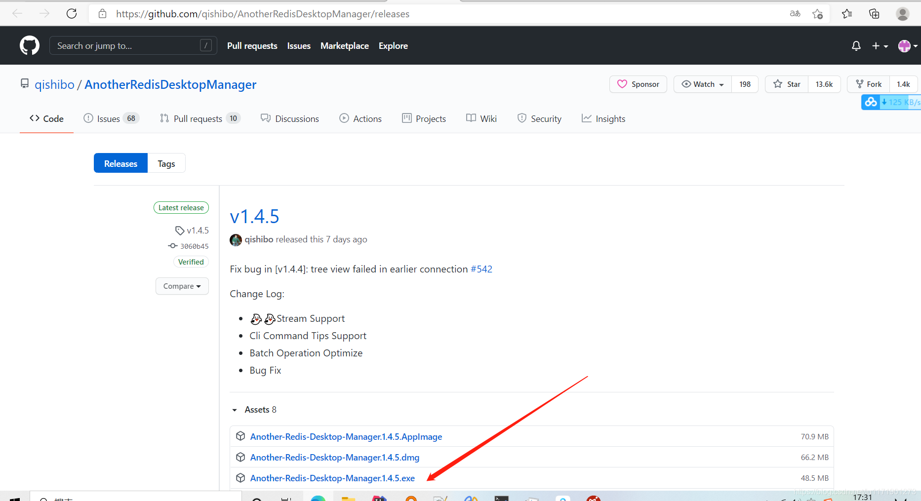Click the package icon beside the exe file

[240, 478]
